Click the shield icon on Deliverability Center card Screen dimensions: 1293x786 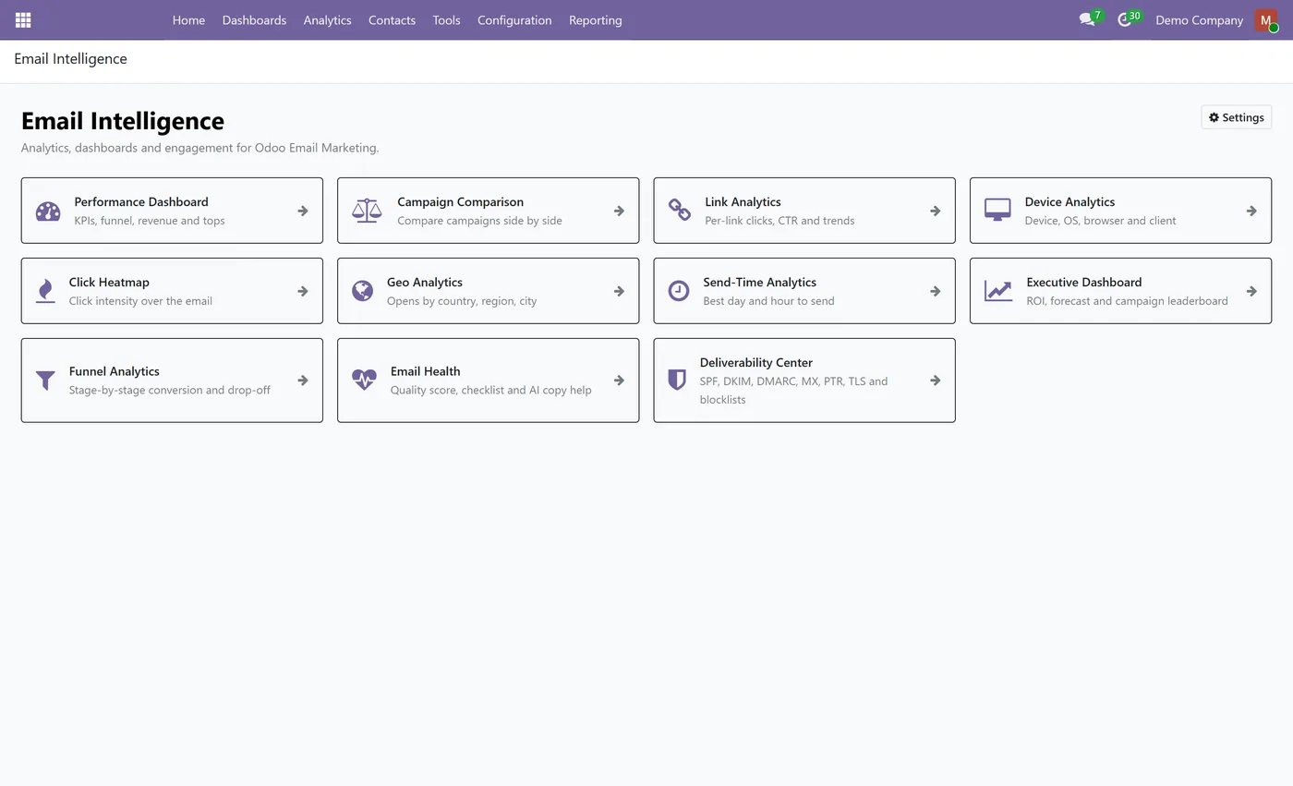tap(677, 381)
